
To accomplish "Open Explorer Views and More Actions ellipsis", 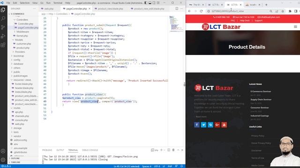I will point(34,8).
